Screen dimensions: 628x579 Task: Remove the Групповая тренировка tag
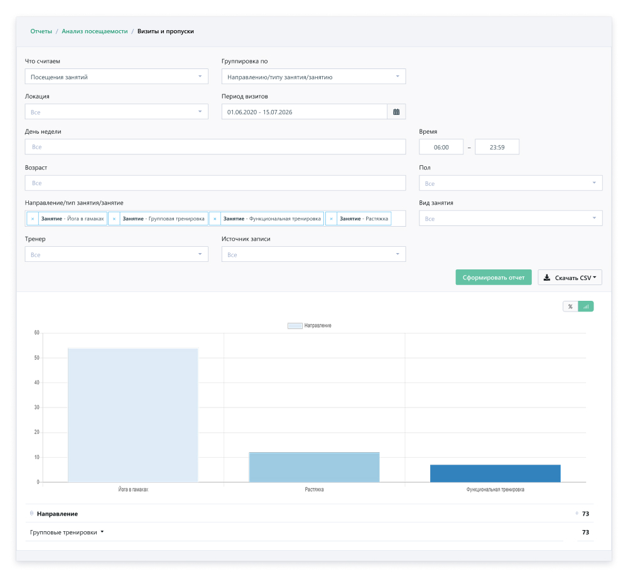[x=114, y=219]
